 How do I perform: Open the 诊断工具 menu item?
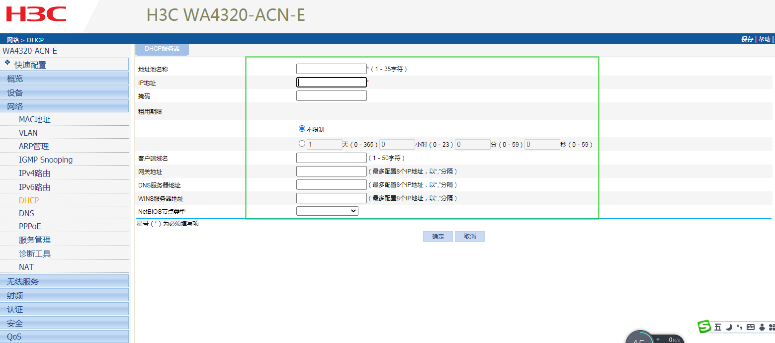click(35, 254)
